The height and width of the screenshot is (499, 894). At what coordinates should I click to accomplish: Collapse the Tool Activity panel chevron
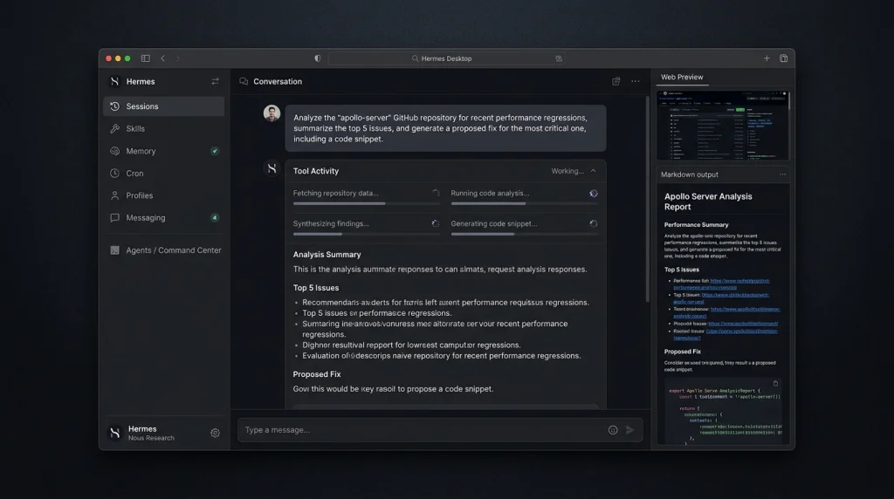593,171
